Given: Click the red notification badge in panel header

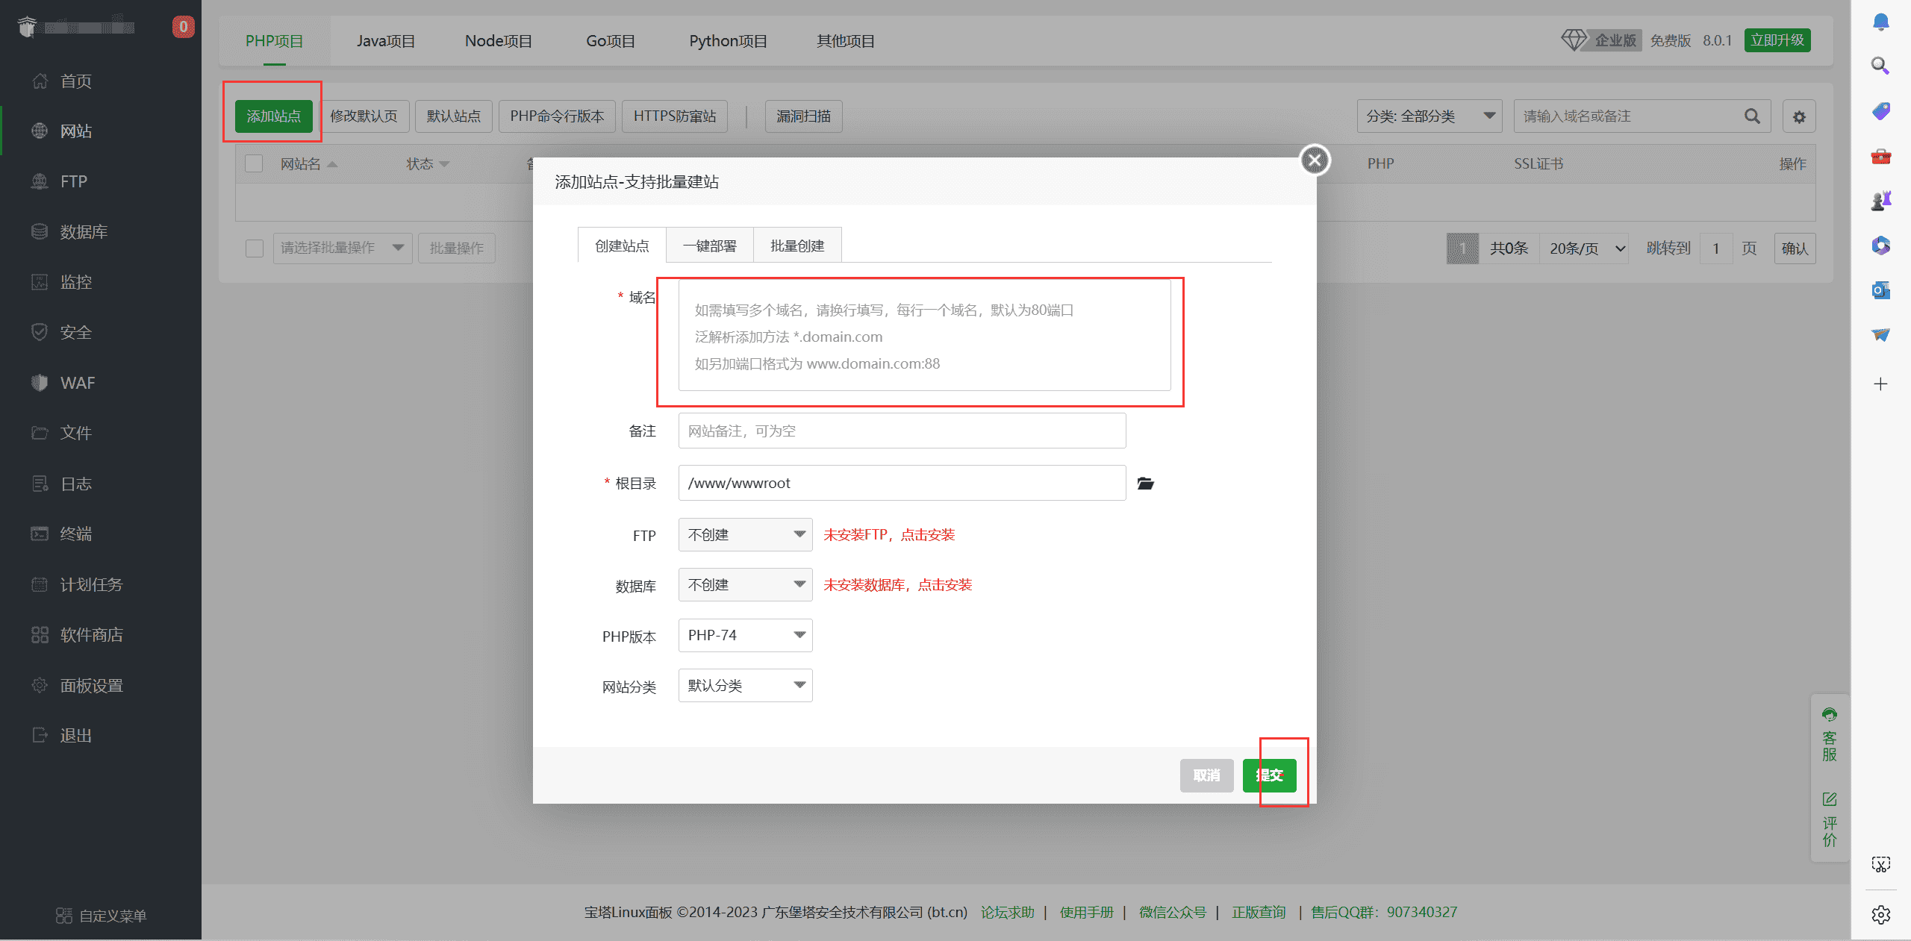Looking at the screenshot, I should 183,27.
